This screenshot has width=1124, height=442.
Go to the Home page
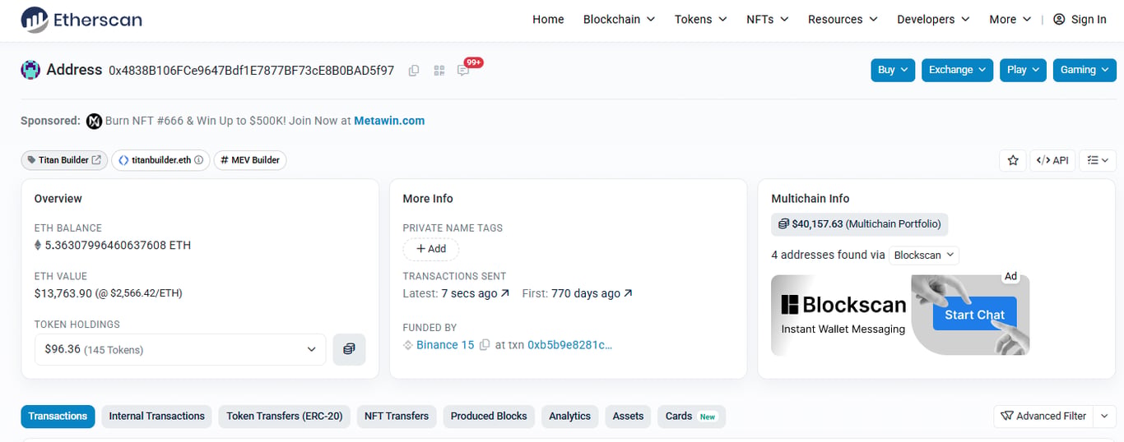tap(548, 20)
